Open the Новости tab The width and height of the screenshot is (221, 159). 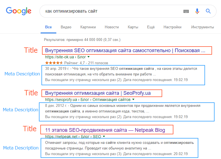pyautogui.click(x=112, y=27)
